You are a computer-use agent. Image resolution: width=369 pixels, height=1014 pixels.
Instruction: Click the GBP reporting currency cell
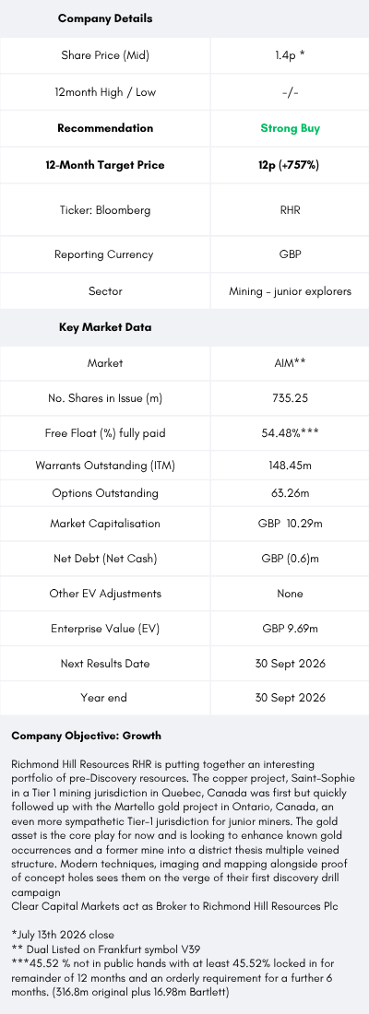tap(290, 254)
